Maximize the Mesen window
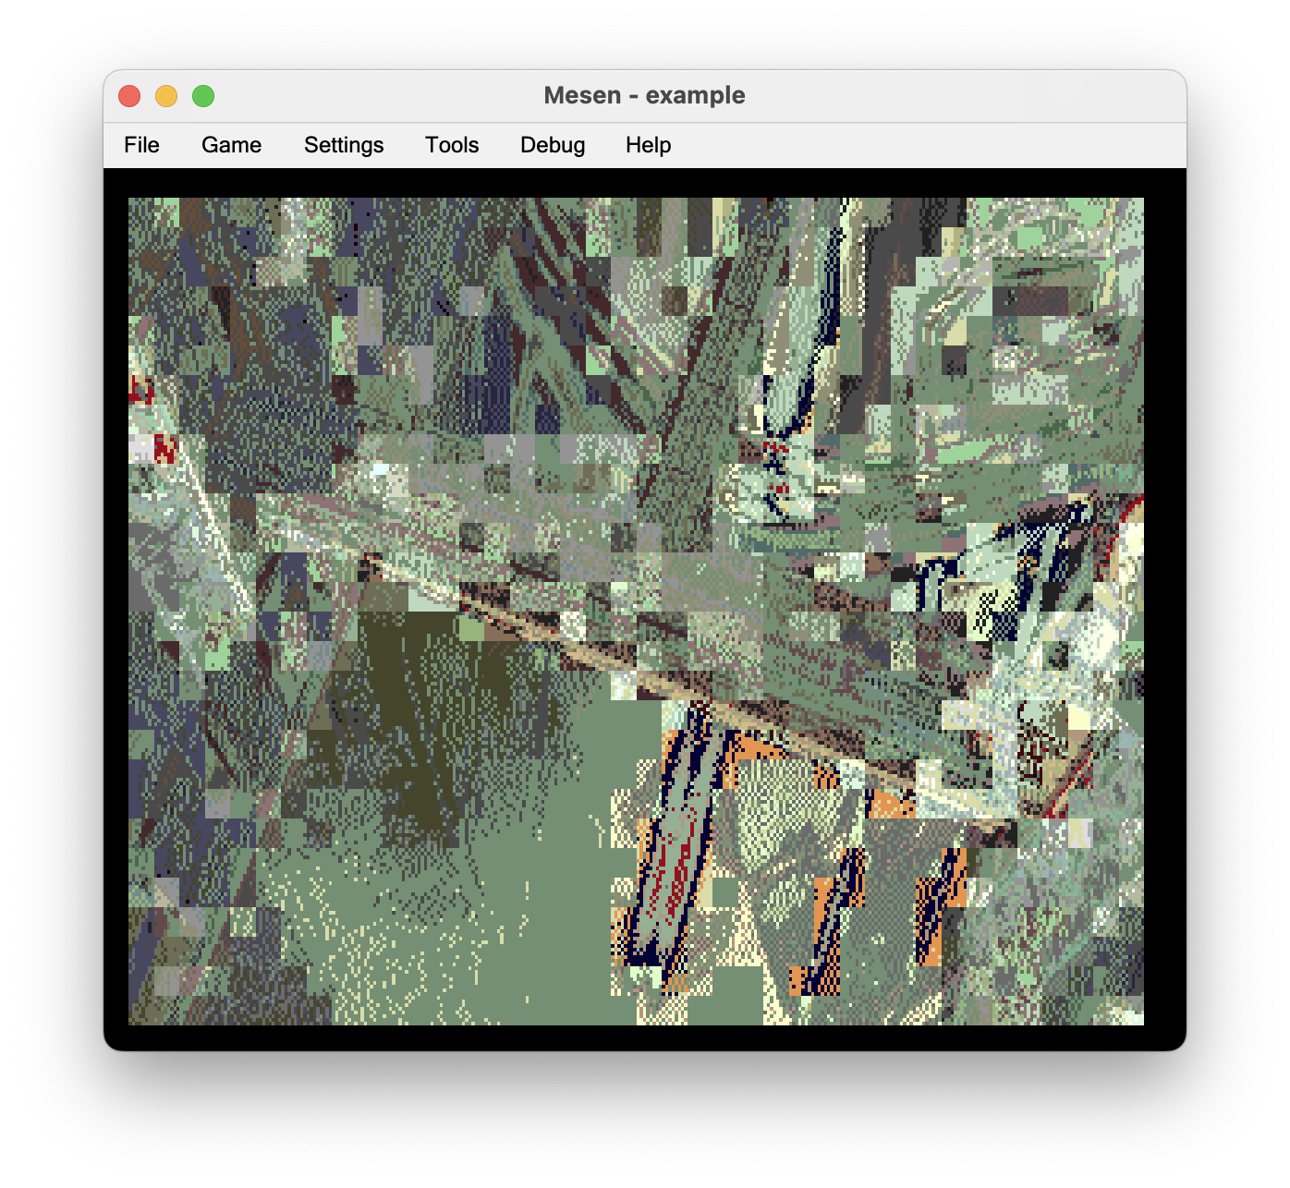This screenshot has height=1188, width=1290. tap(203, 96)
